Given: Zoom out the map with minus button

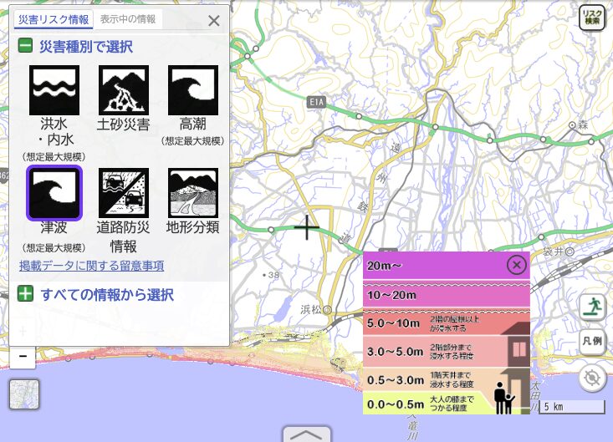Looking at the screenshot, I should click(x=23, y=357).
